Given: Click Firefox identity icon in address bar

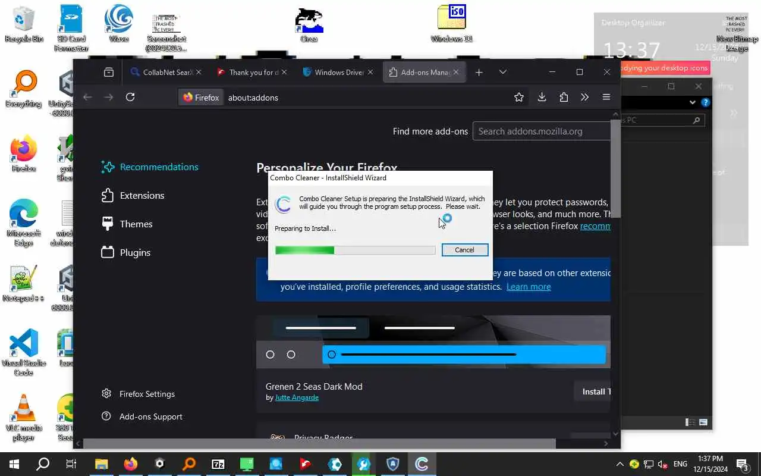Looking at the screenshot, I should (201, 98).
